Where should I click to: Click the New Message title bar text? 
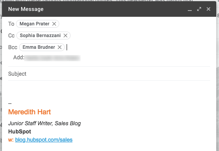[x=26, y=9]
